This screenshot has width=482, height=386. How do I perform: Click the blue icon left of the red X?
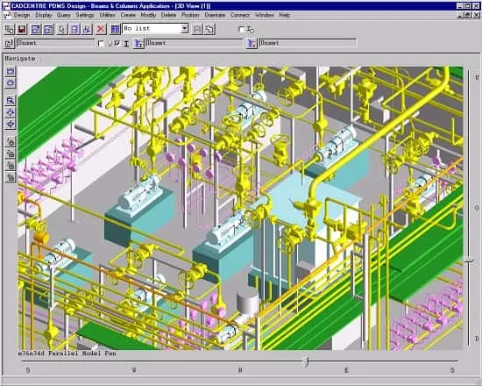point(87,29)
